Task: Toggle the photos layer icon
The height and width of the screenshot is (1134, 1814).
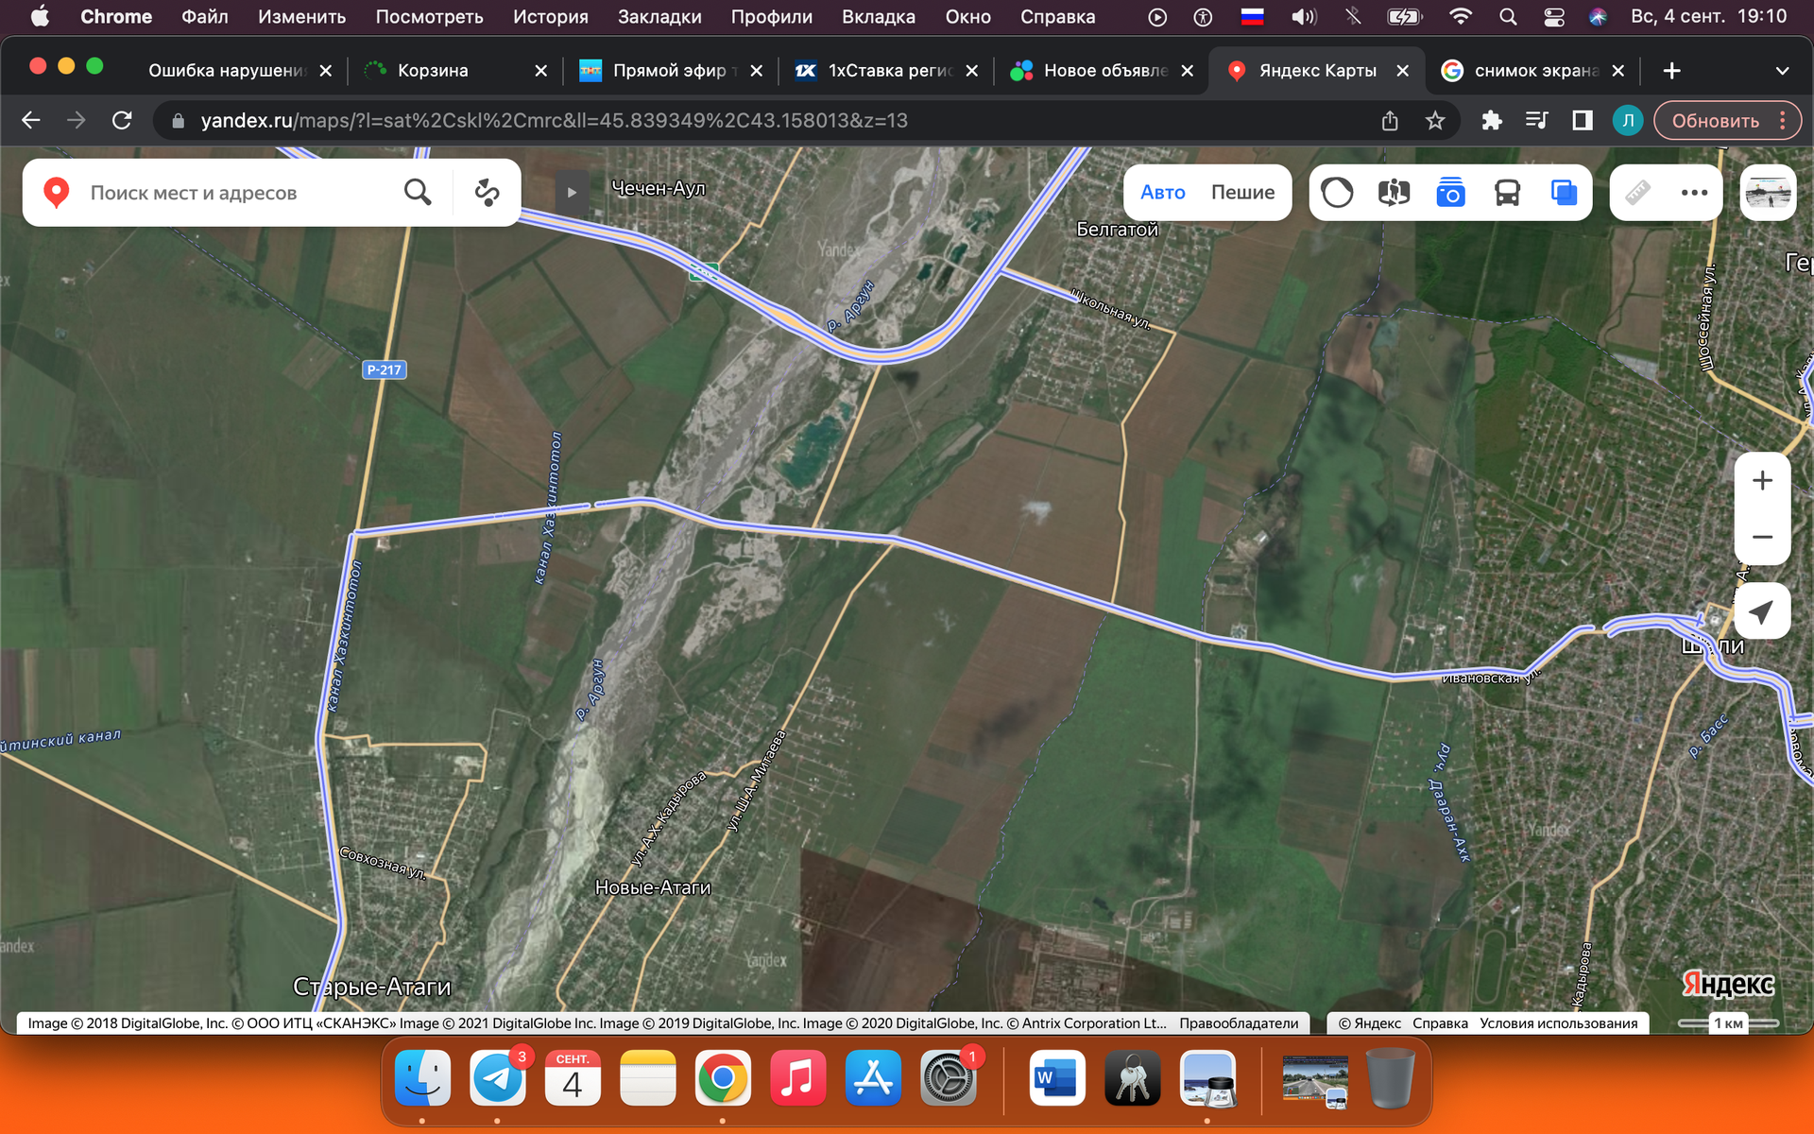Action: coord(1450,193)
